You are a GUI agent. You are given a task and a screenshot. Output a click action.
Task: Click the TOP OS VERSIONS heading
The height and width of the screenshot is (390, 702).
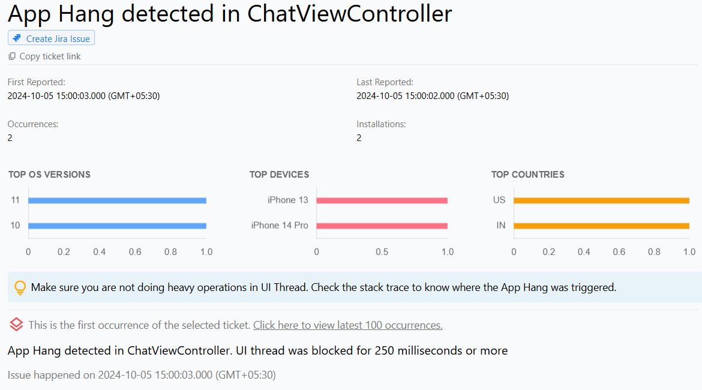tap(49, 175)
